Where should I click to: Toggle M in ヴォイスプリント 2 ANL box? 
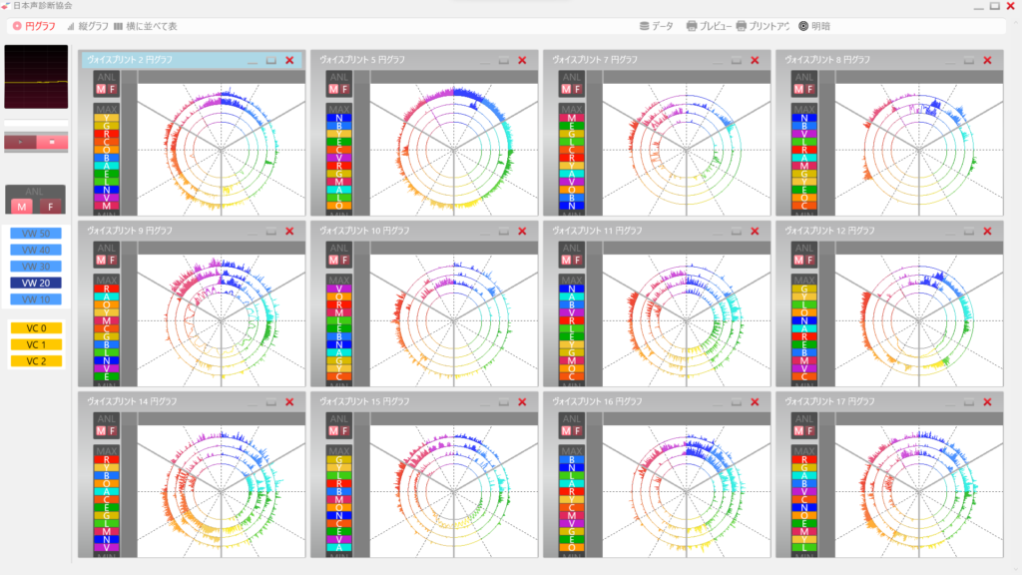[x=101, y=89]
